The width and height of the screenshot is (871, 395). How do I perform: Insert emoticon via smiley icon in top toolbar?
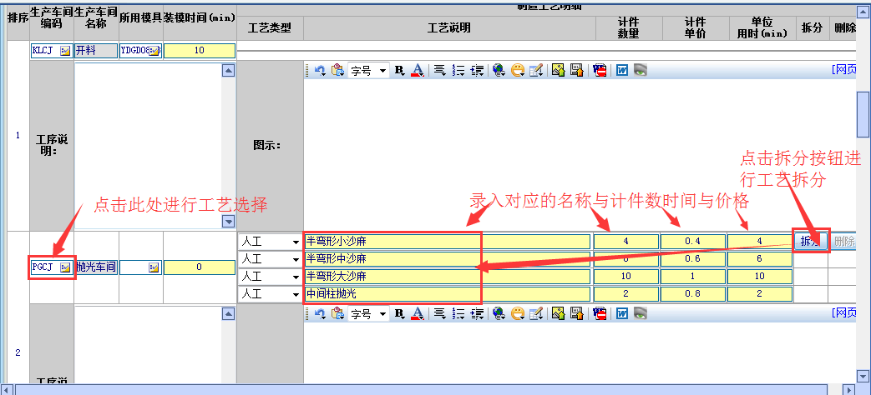[x=518, y=71]
